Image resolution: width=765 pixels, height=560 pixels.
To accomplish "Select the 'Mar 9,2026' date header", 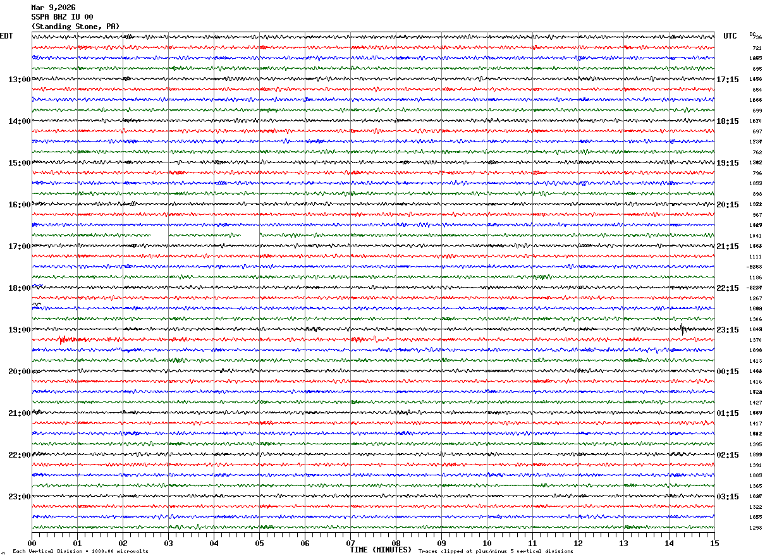I will tap(53, 8).
